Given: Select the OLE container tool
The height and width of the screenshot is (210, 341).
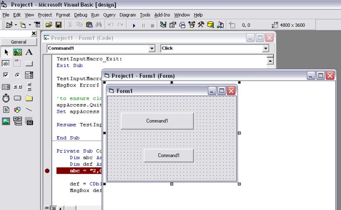Looking at the screenshot, I should pyautogui.click(x=29, y=121).
